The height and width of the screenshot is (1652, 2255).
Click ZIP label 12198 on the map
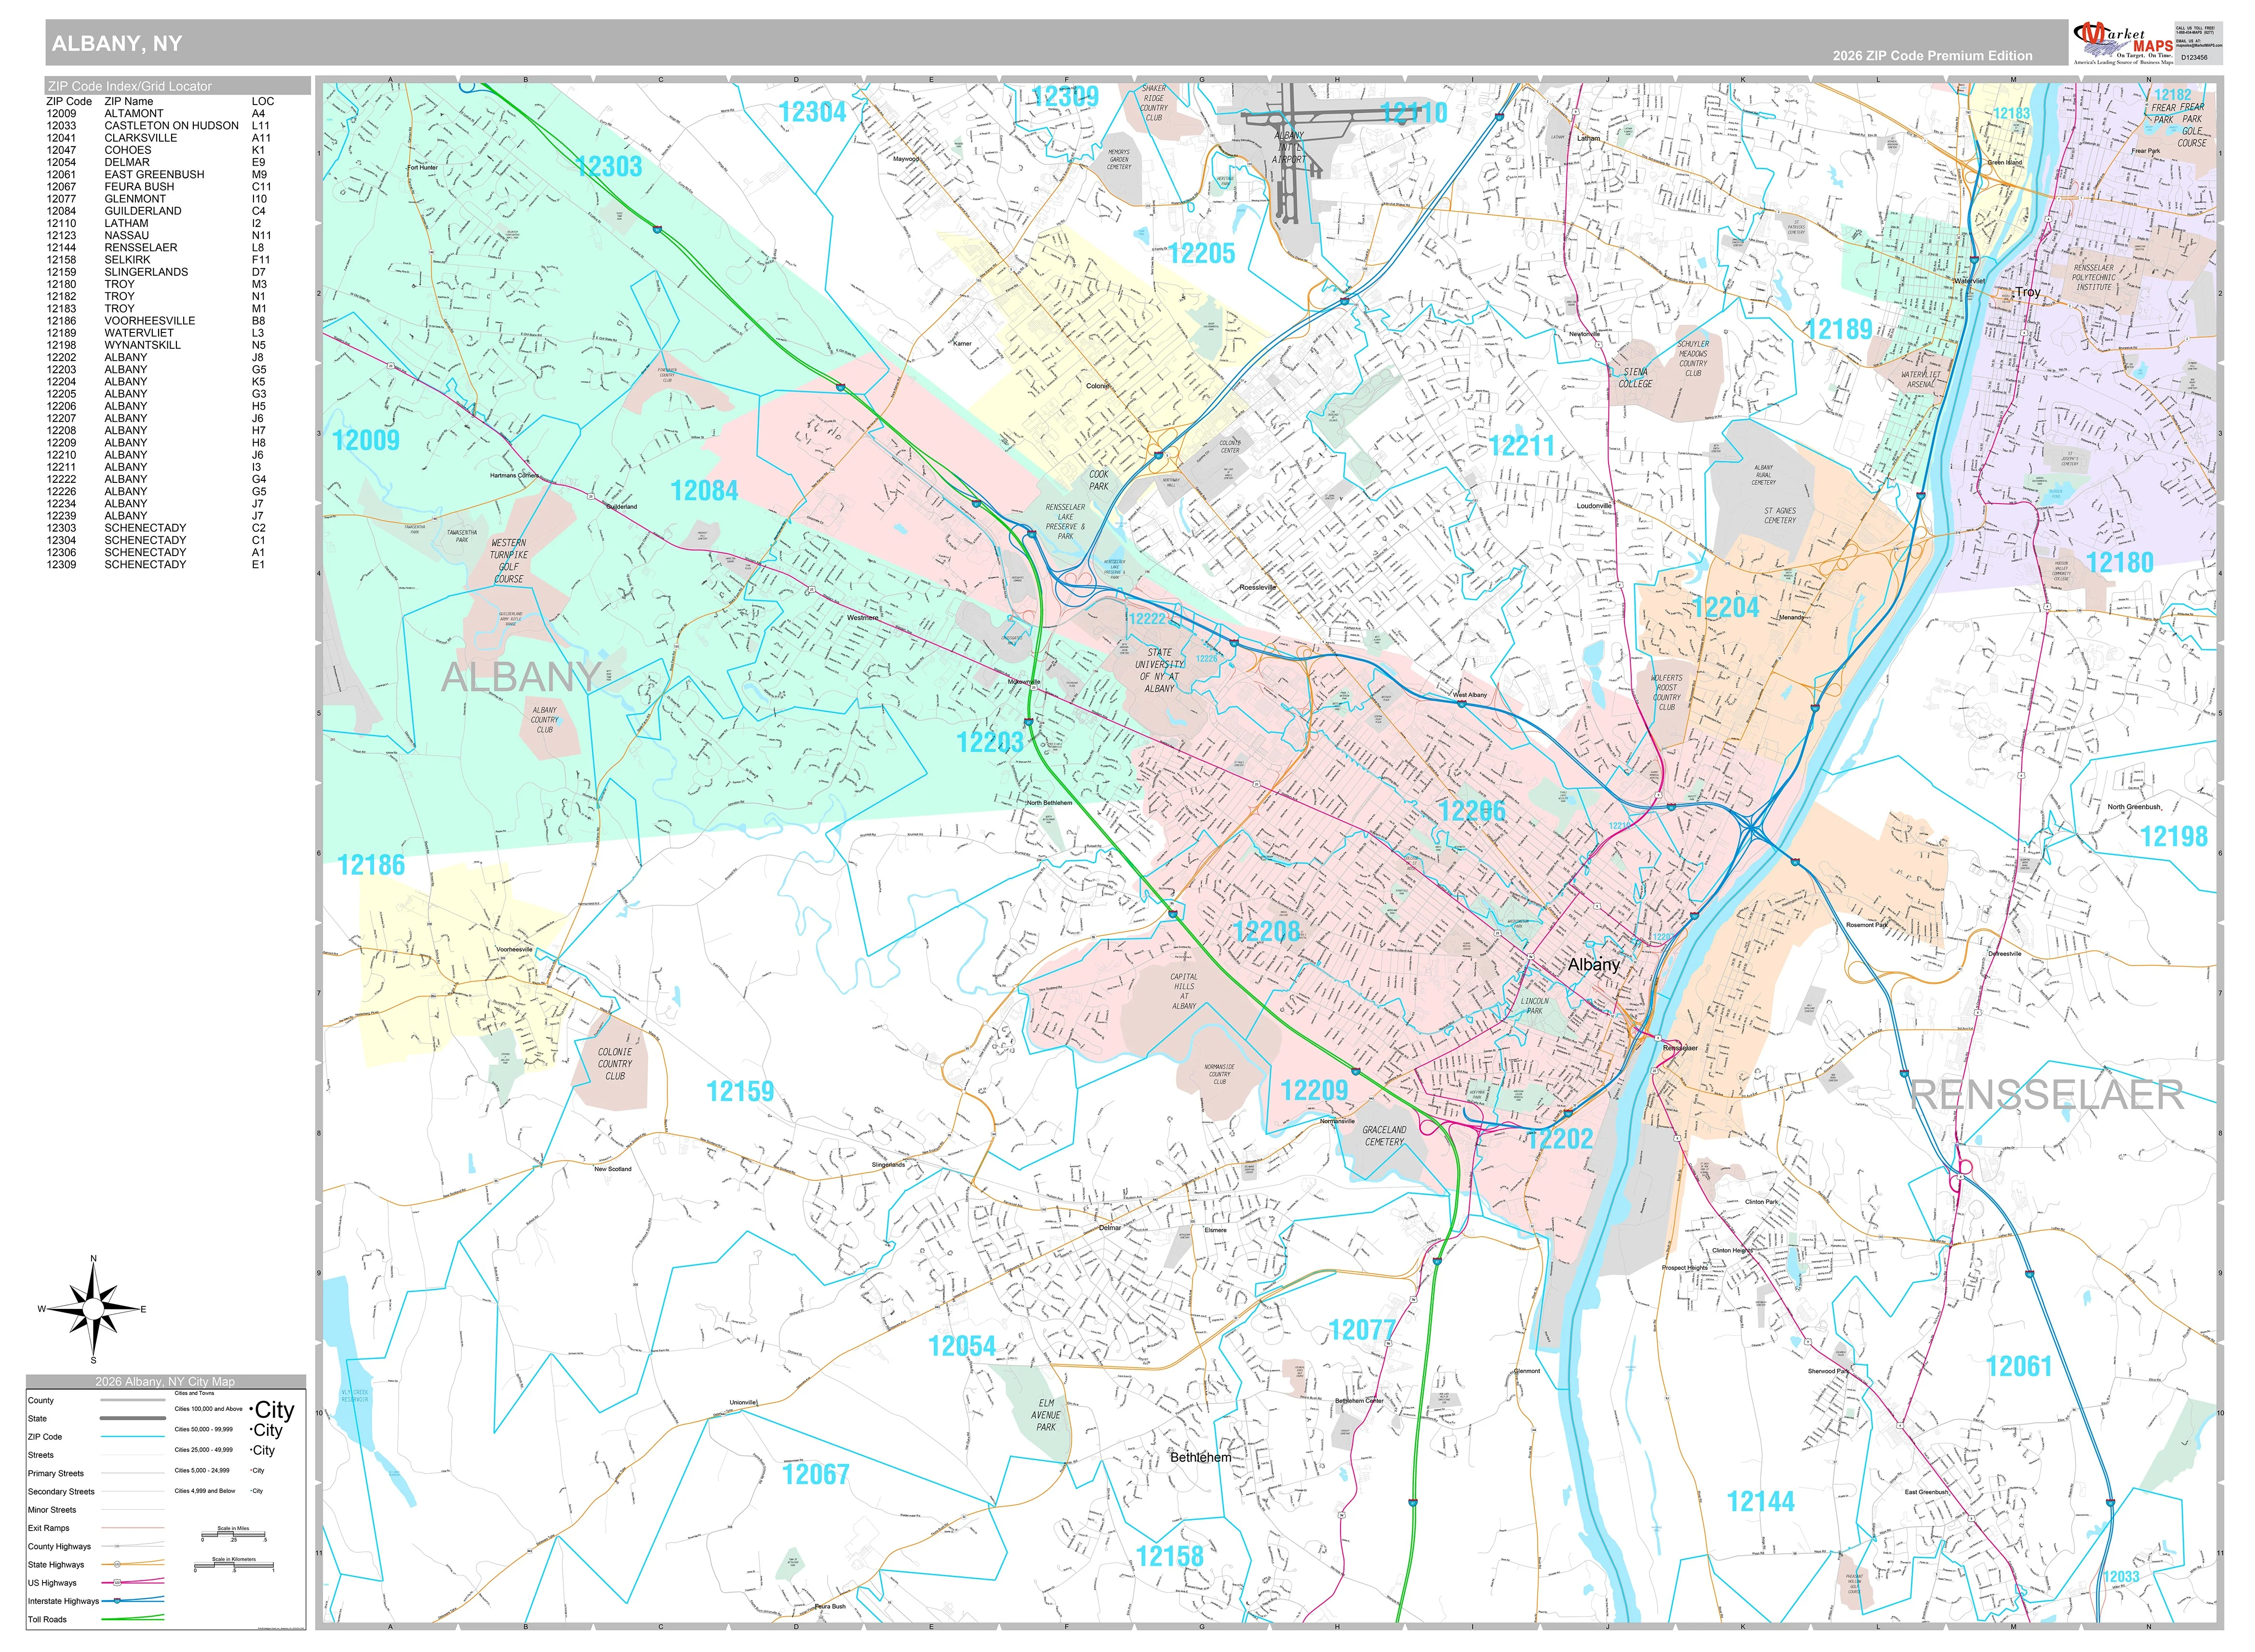pyautogui.click(x=2174, y=837)
